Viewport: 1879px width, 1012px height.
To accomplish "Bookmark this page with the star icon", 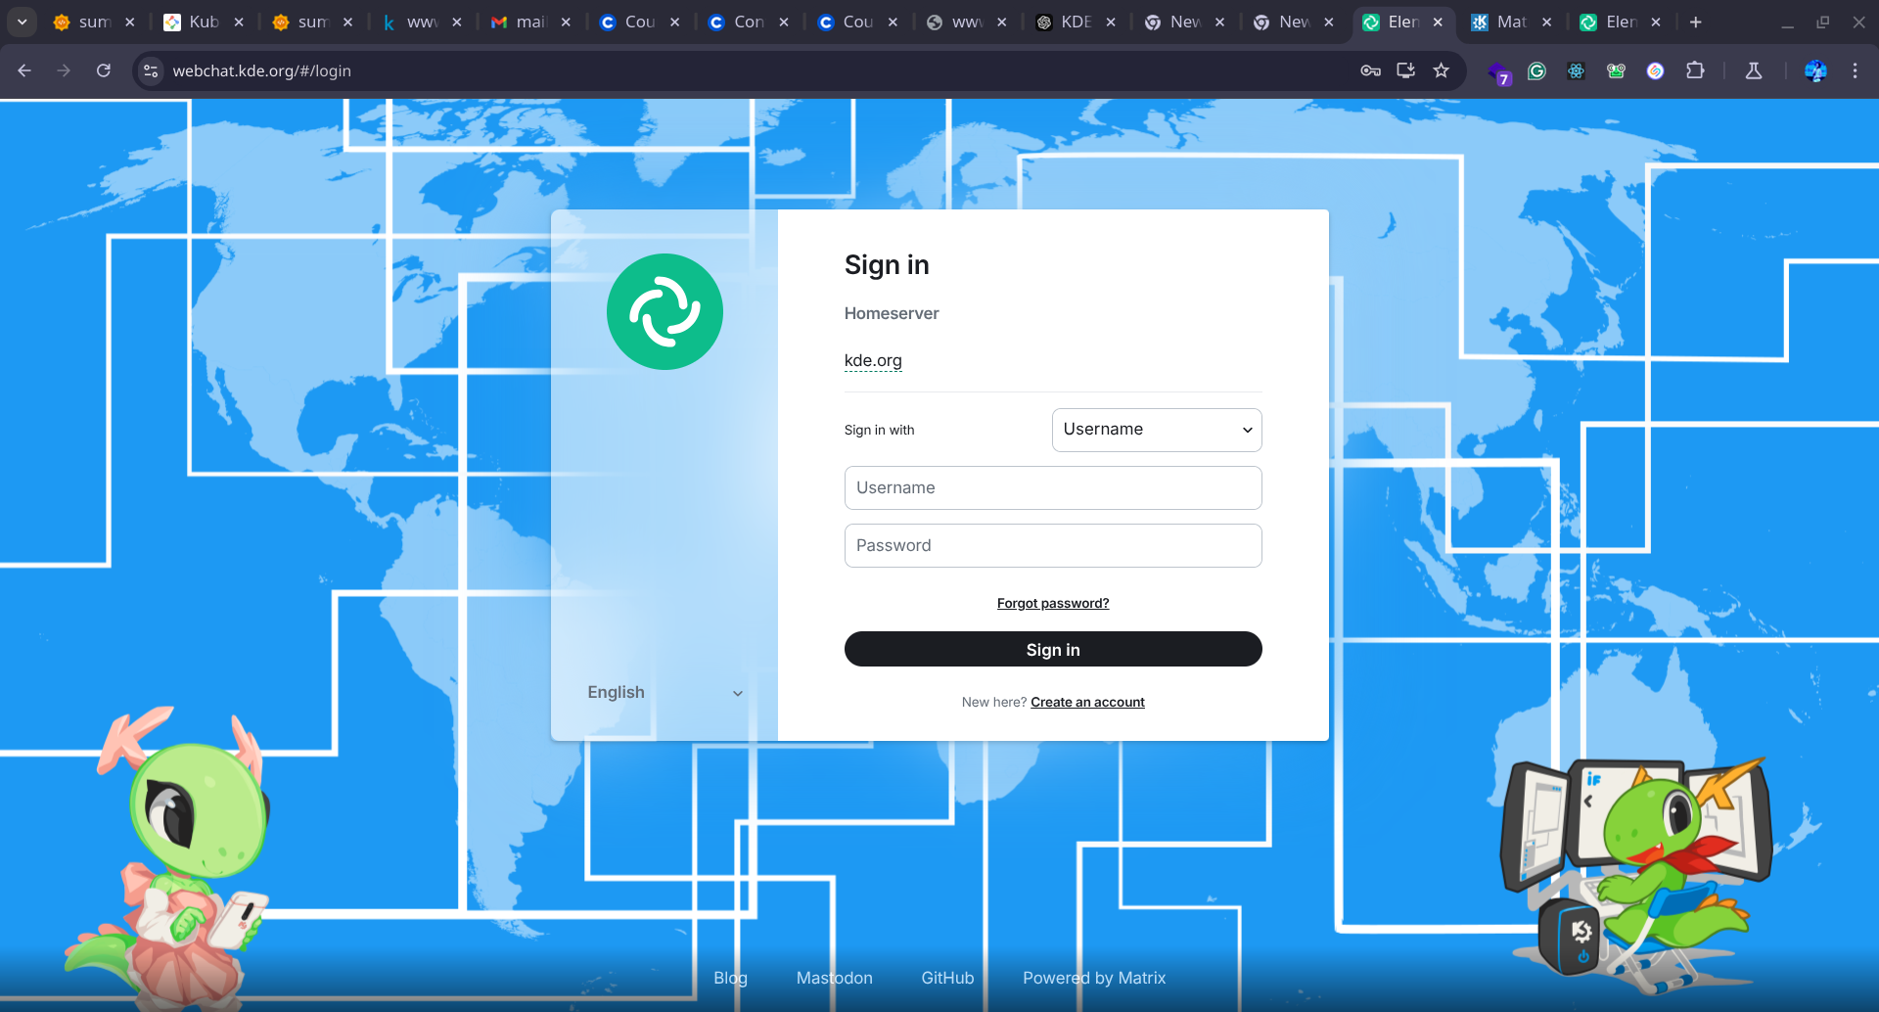I will [x=1441, y=70].
